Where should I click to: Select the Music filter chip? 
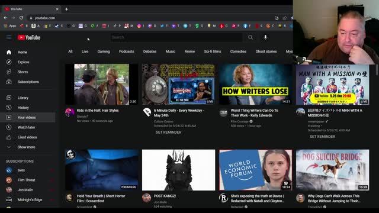(x=171, y=51)
